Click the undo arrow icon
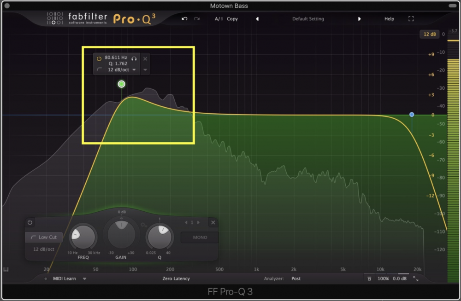This screenshot has height=301, width=461. (185, 19)
